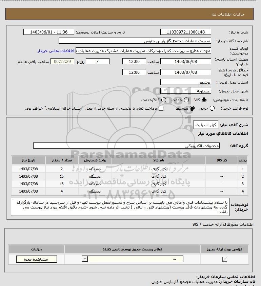This screenshot has height=286, width=261.
Task: Click the تعداد / مقدار column header
Action: (x=62, y=160)
